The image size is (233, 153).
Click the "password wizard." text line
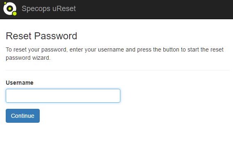[x=28, y=58]
